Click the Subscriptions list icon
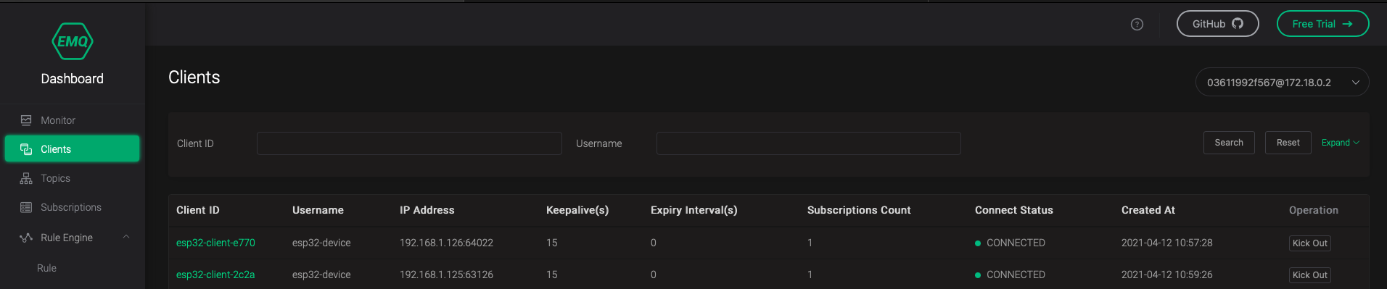 click(x=26, y=207)
